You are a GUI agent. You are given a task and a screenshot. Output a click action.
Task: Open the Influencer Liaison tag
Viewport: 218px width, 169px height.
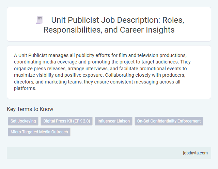[113, 121]
